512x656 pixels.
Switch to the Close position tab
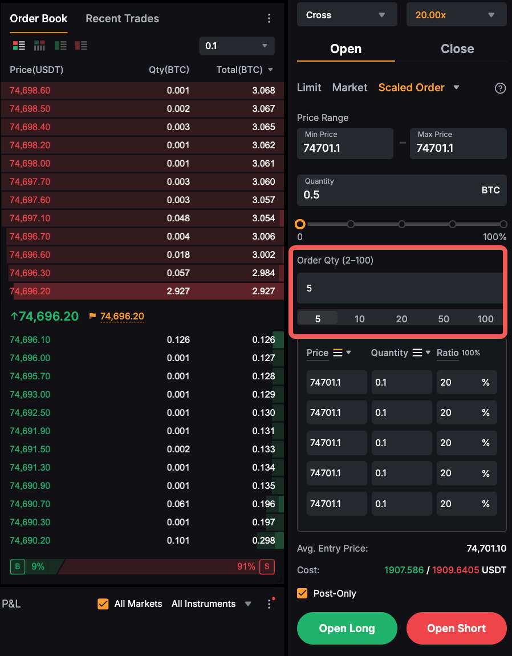[457, 49]
